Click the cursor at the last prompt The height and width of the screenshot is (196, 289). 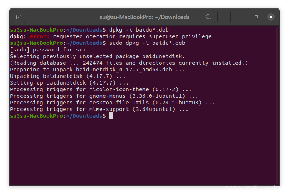(111, 116)
